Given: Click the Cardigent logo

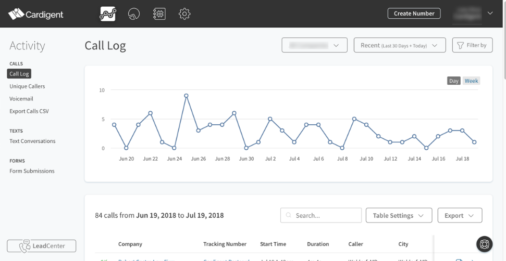Looking at the screenshot, I should tap(36, 14).
